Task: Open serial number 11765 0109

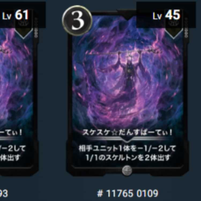Action: 128,193
